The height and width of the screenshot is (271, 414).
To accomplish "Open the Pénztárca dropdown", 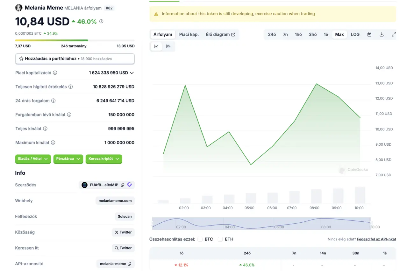I will (x=68, y=159).
